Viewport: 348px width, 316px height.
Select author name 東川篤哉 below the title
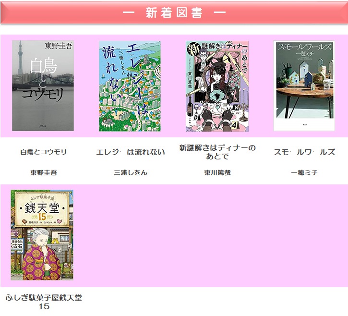217,172
